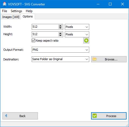Open the Help menu
This screenshot has width=129, height=127.
(x=29, y=11)
